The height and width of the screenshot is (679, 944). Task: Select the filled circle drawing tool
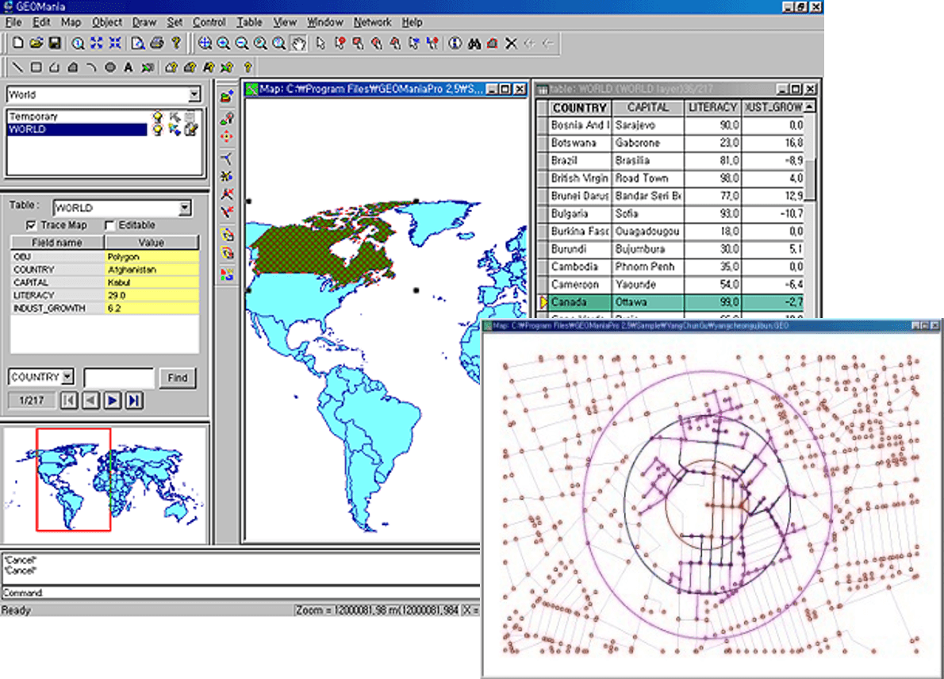click(x=109, y=67)
